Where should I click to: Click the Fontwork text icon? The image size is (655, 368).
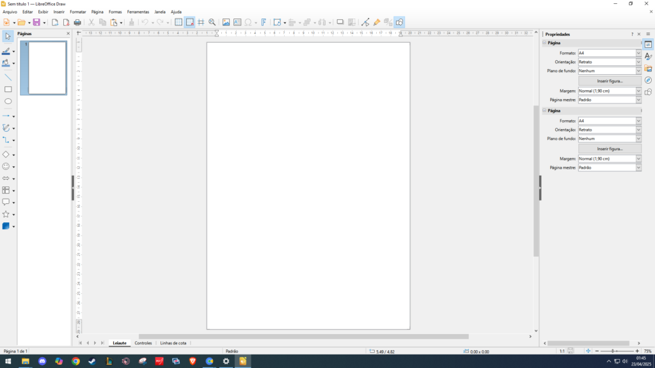pyautogui.click(x=264, y=22)
